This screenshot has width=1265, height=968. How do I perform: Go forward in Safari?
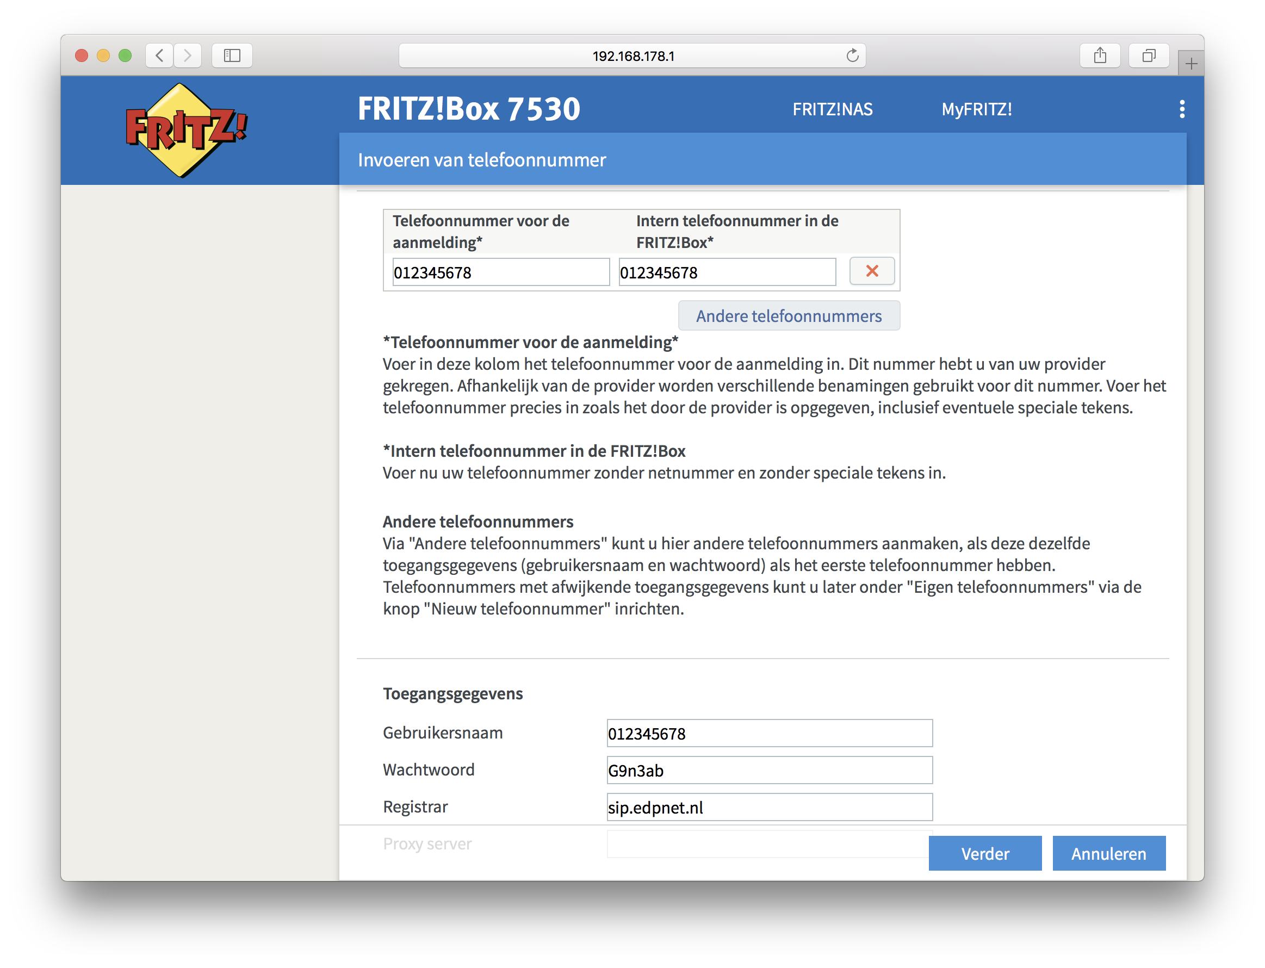187,55
